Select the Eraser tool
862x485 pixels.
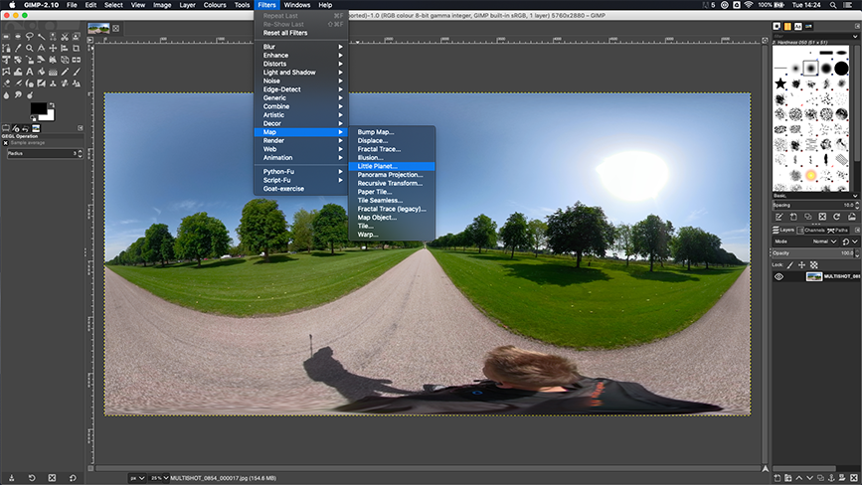point(6,82)
